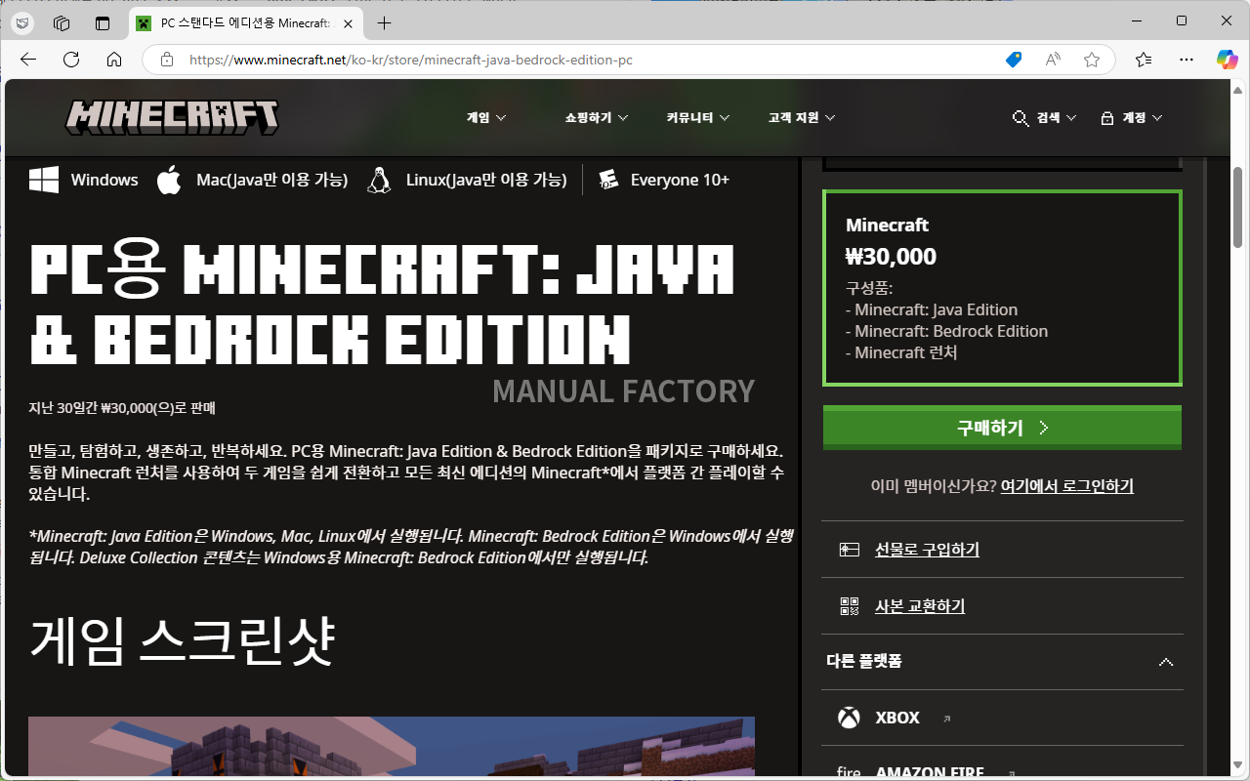Screen dimensions: 1250x781
Task: Click the Minecraft: Java Edition list entry
Action: click(932, 309)
